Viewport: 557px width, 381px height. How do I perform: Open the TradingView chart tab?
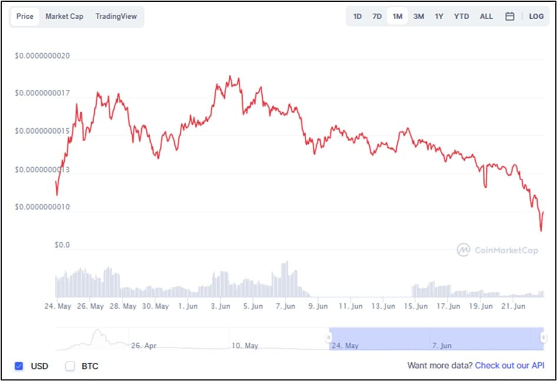point(115,16)
